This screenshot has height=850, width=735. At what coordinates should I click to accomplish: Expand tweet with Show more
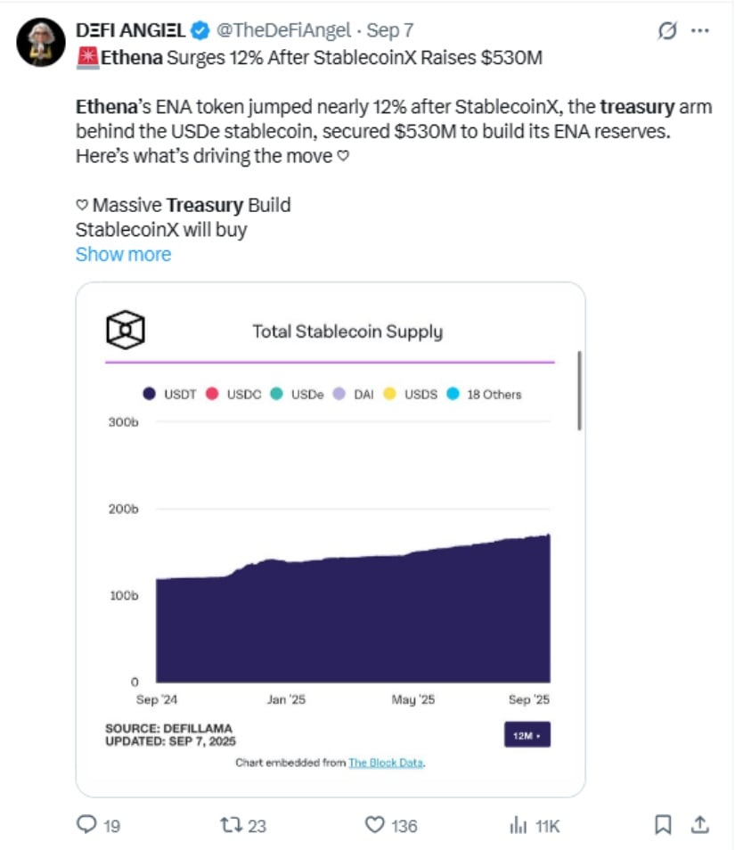pos(124,254)
